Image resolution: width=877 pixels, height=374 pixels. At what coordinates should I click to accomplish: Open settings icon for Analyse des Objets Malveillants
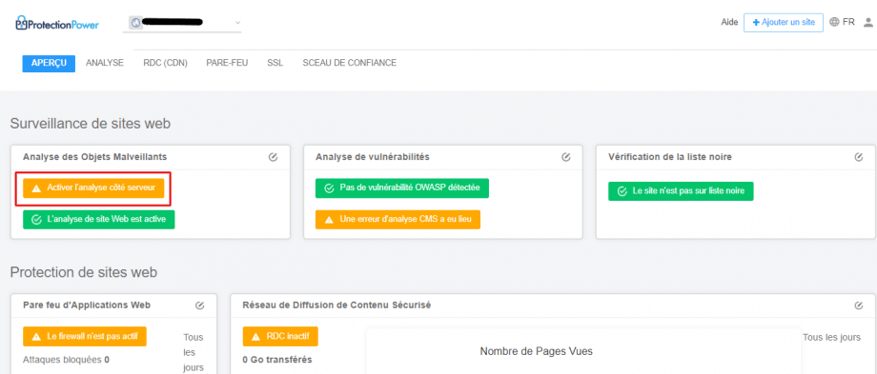click(273, 157)
